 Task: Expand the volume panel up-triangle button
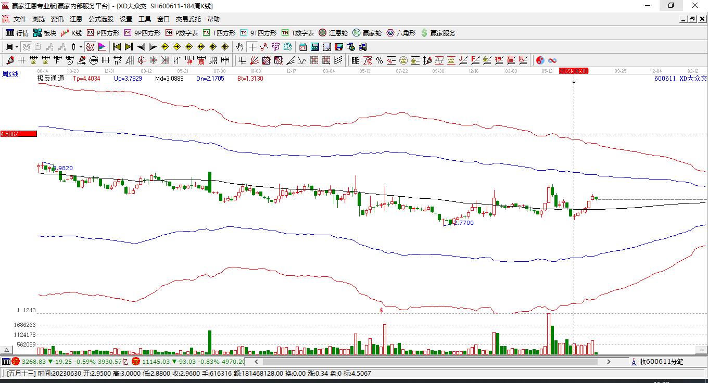coord(7,350)
